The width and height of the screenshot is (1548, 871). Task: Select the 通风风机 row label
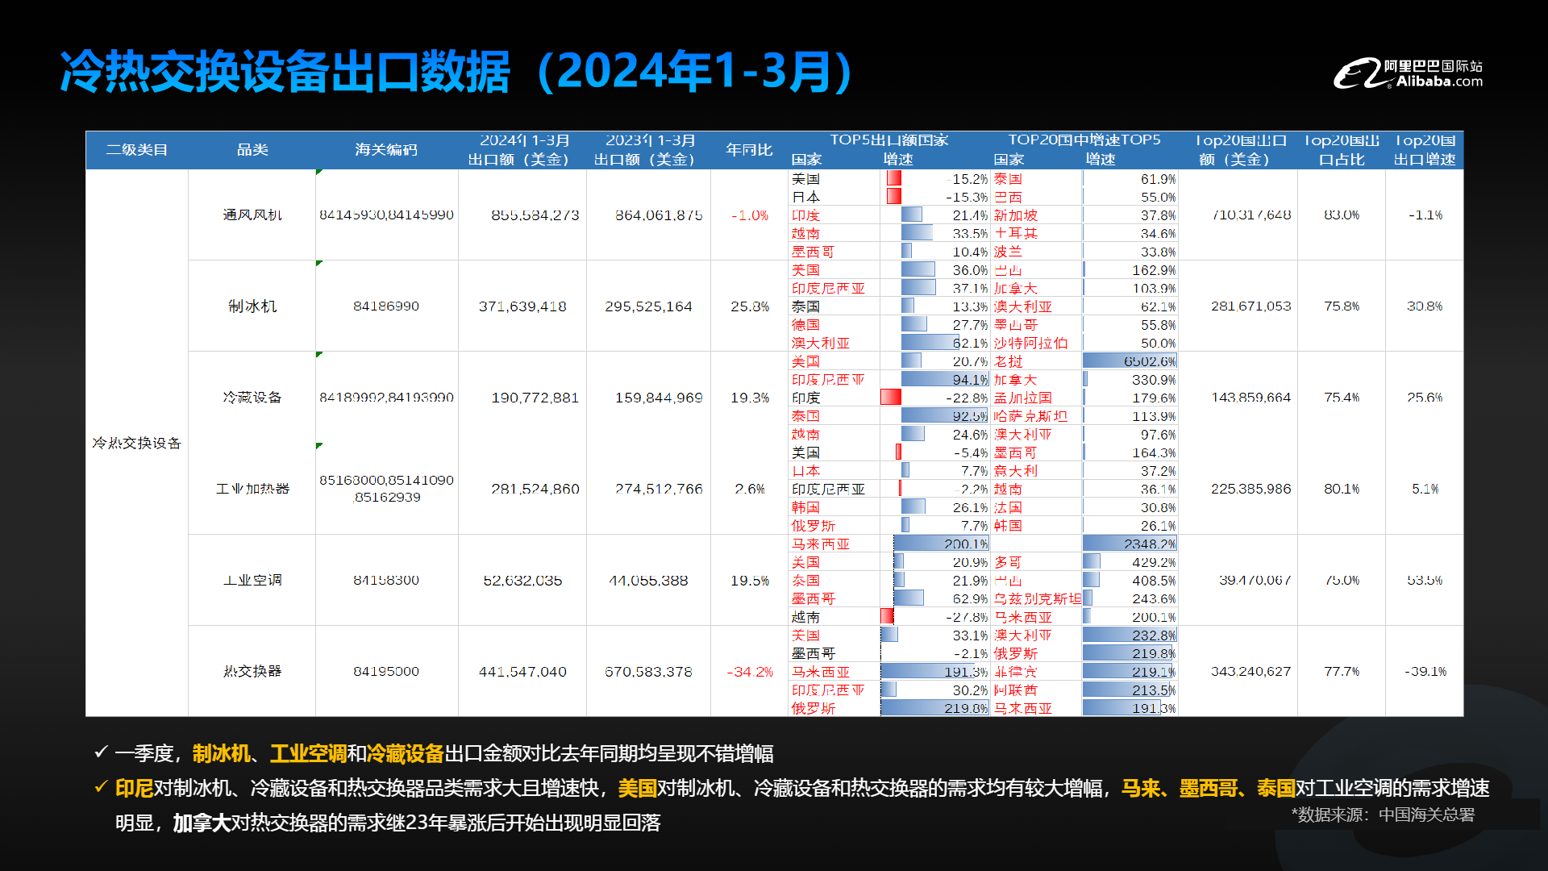[x=252, y=215]
